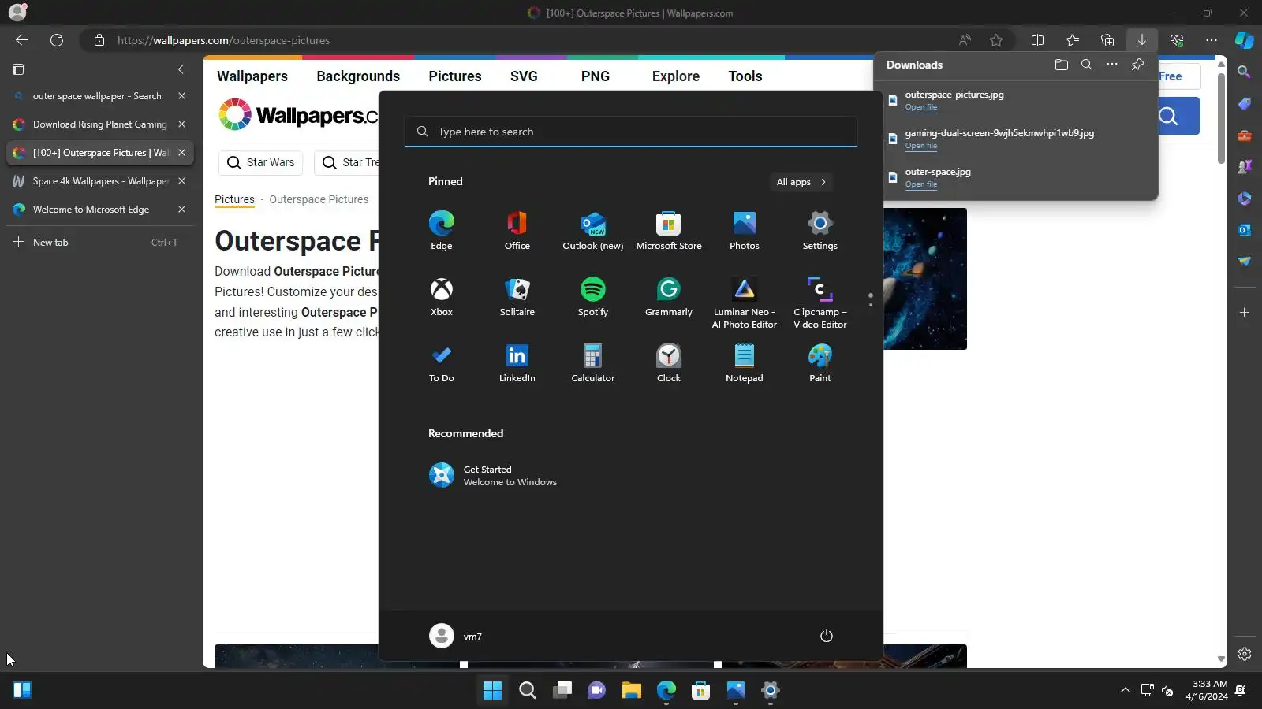Open file link for gaming-dual-screen jpg
The image size is (1262, 709).
pyautogui.click(x=921, y=146)
